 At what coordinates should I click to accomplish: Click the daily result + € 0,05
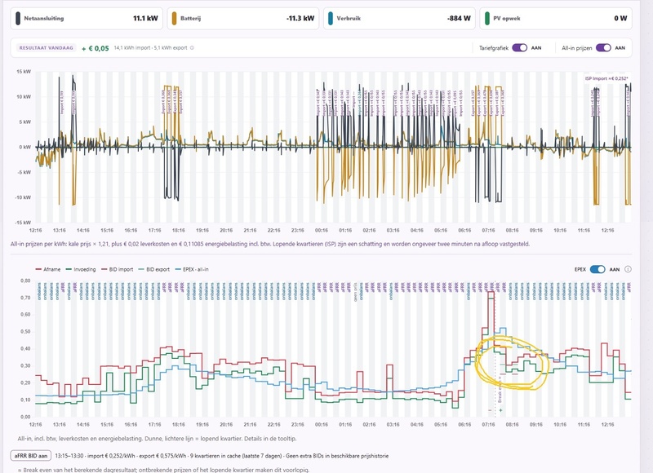point(96,48)
